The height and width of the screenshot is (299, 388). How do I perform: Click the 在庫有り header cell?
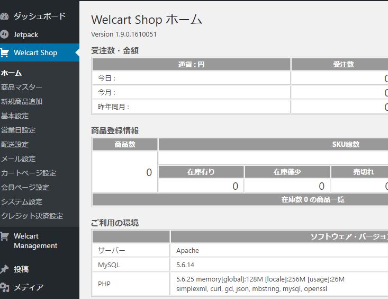201,172
